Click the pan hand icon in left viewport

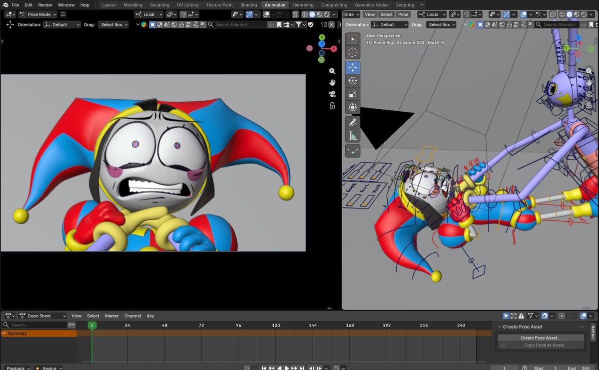[x=332, y=82]
